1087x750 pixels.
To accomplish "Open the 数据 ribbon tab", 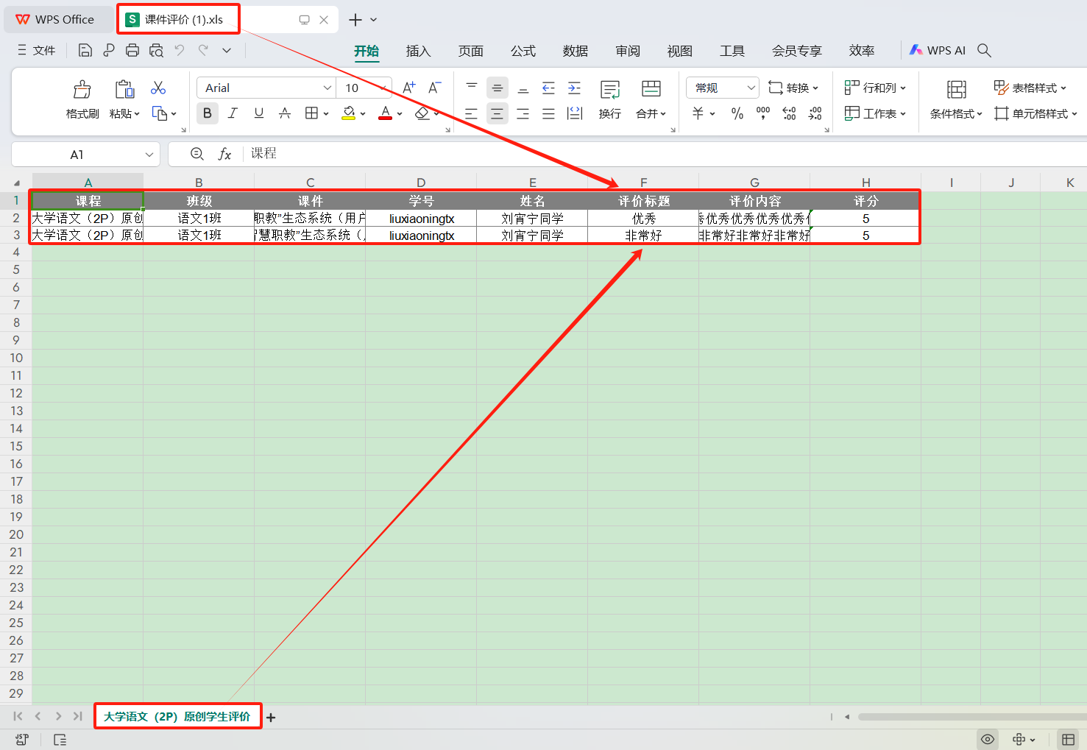I will tap(575, 51).
